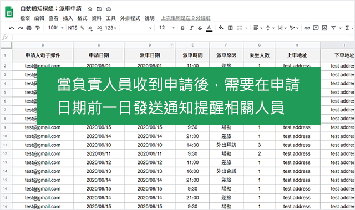Viewport: 355px width, 210px height.
Task: Check cloud save status icon
Action: click(109, 9)
